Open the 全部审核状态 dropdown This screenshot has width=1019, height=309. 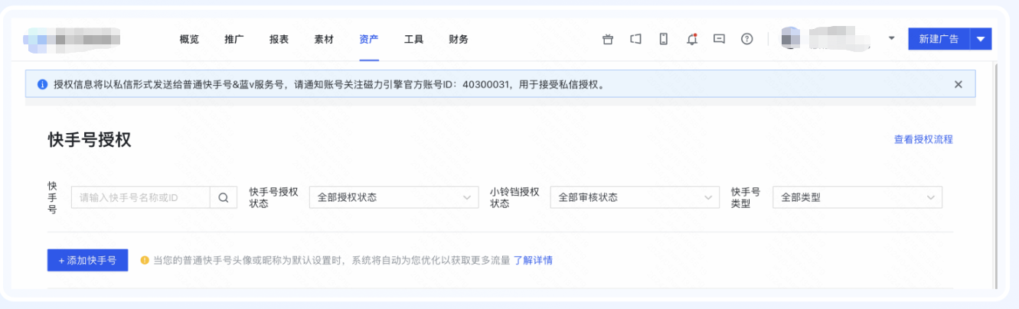[635, 197]
